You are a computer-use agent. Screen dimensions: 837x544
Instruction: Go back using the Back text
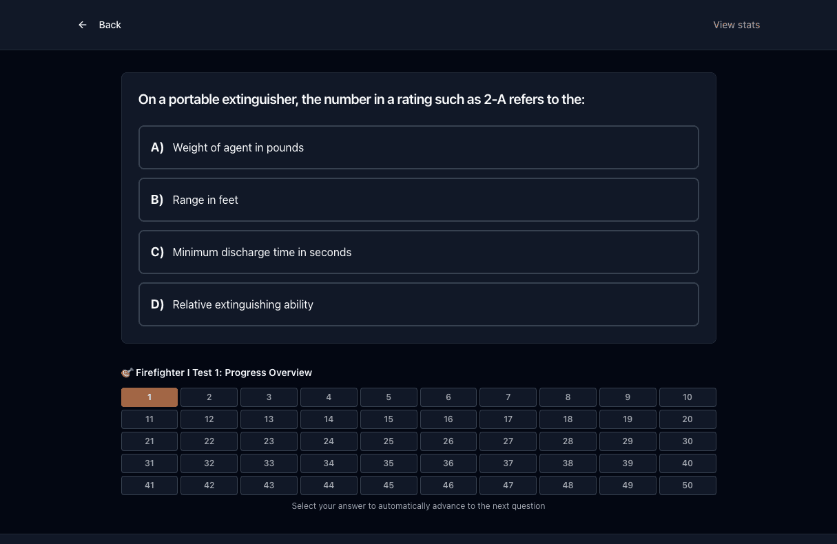point(110,25)
